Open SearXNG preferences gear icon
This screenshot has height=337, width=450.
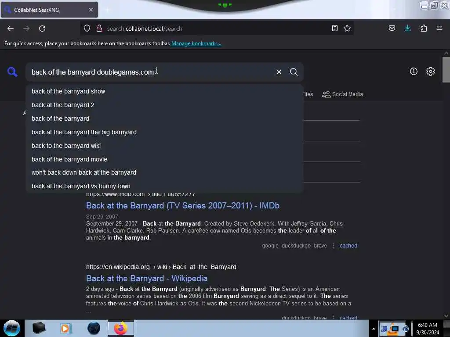point(430,72)
